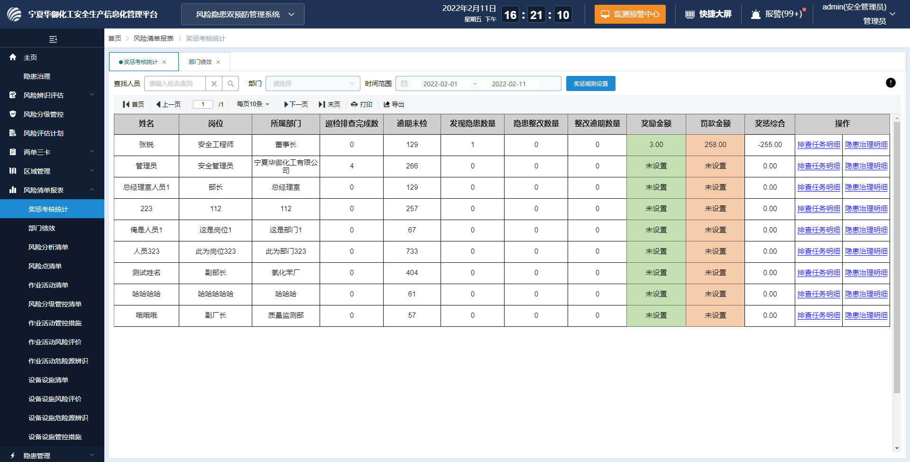The width and height of the screenshot is (910, 462).
Task: Click 首页 in the breadcrumb
Action: 115,38
